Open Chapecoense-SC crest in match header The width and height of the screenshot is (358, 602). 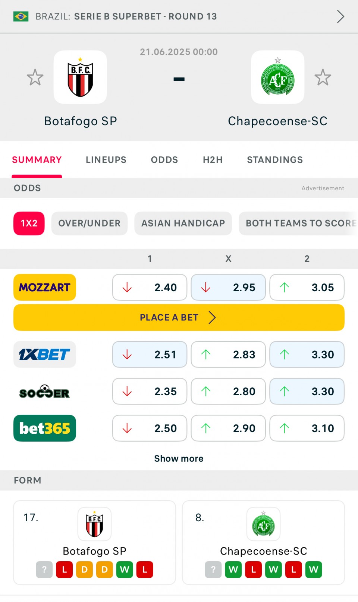[x=277, y=77]
